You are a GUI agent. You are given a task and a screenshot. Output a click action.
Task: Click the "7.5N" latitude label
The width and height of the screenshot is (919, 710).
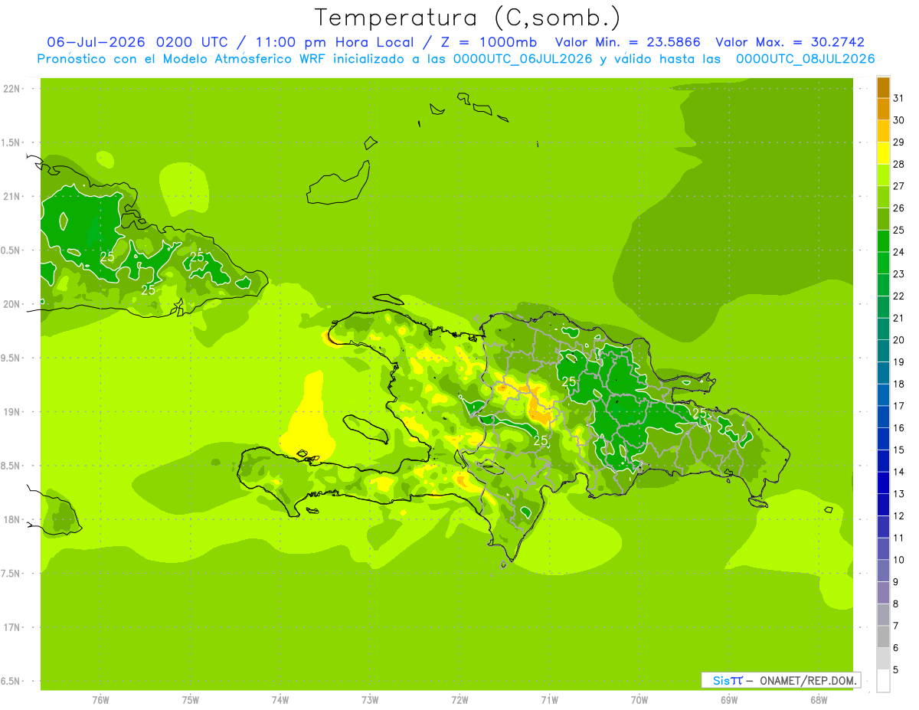(11, 574)
